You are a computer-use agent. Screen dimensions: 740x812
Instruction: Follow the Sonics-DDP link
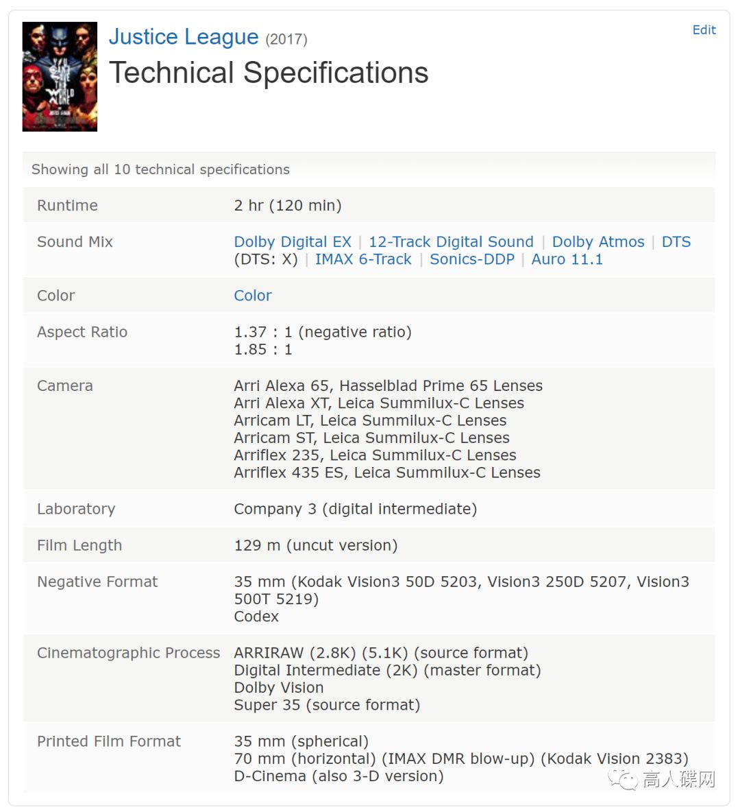pyautogui.click(x=472, y=259)
